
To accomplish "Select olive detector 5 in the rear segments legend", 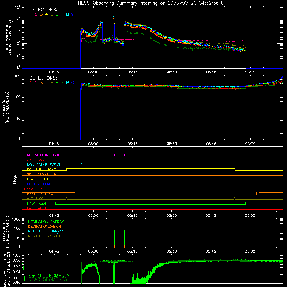I will [x=52, y=83].
